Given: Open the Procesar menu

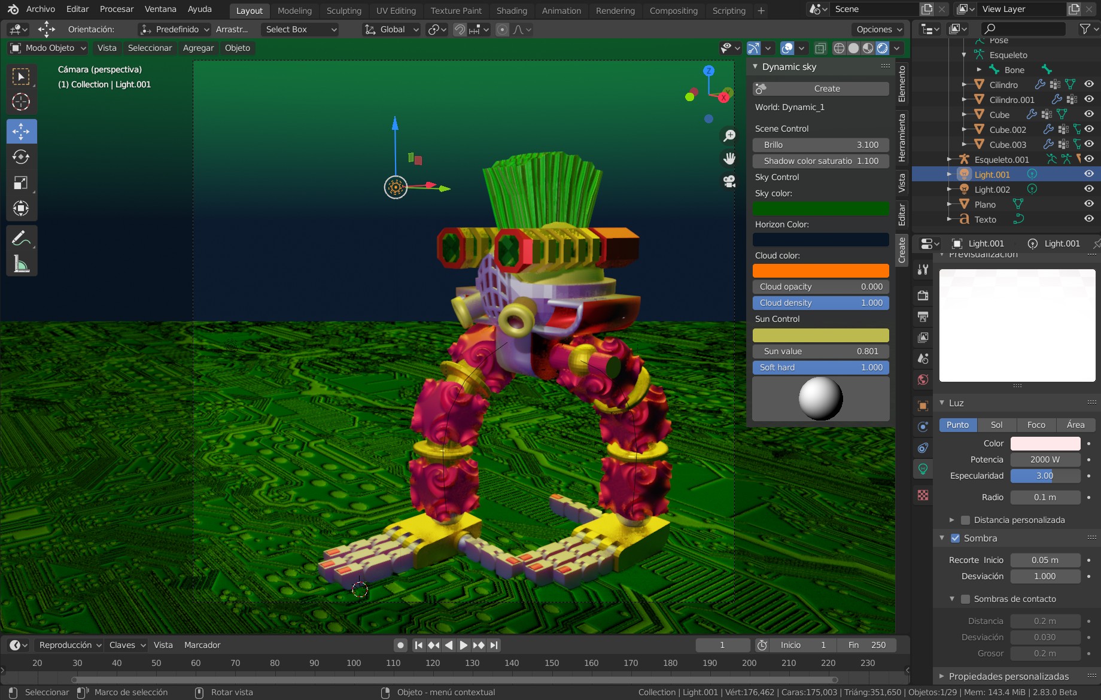Looking at the screenshot, I should [117, 9].
